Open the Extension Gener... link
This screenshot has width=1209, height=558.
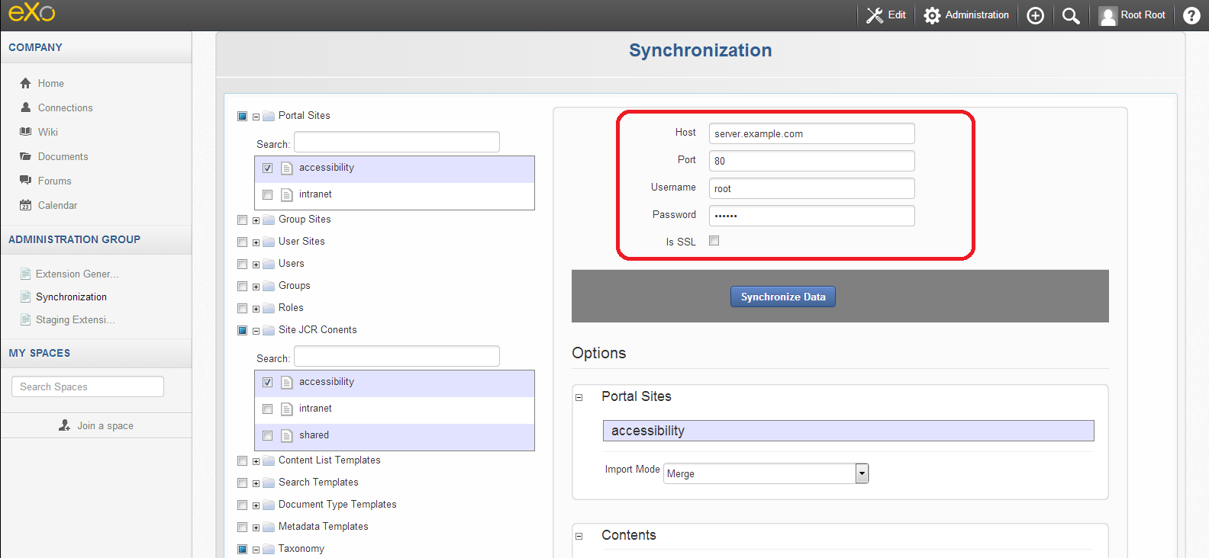77,274
